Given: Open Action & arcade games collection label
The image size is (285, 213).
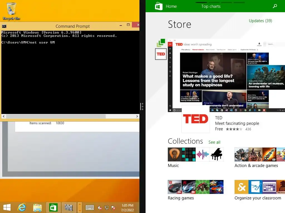Looking at the screenshot, I should pos(256,166).
